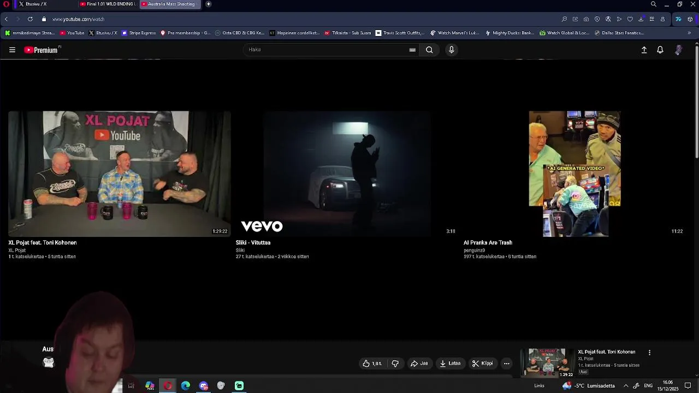Open YouTube notifications bell
699x393 pixels.
coord(660,50)
